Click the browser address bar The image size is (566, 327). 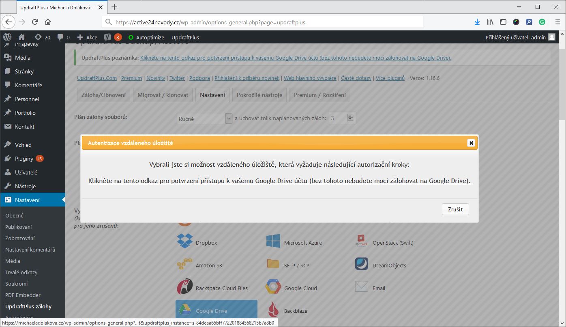point(264,22)
